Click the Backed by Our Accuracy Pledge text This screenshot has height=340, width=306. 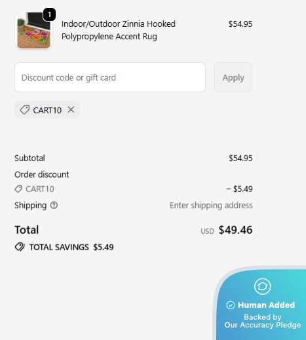[x=263, y=321]
